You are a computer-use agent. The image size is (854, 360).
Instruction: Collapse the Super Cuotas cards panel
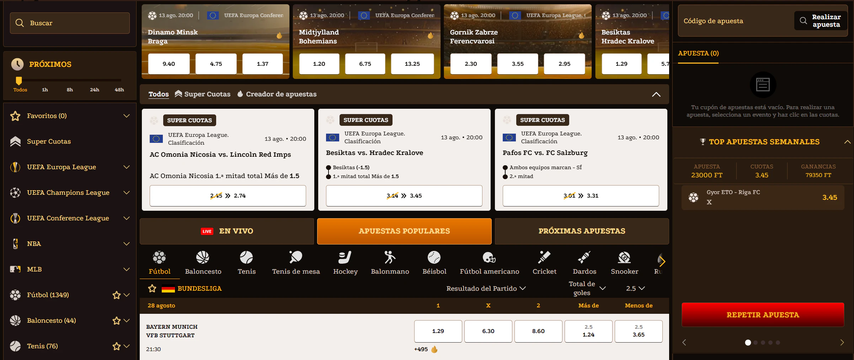(x=656, y=95)
